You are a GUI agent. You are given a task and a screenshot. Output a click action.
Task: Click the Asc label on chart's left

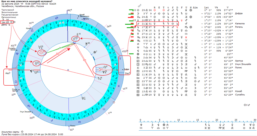click(x=8, y=73)
